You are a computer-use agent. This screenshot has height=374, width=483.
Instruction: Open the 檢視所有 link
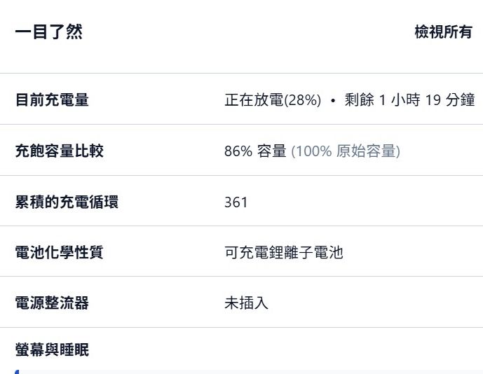443,32
